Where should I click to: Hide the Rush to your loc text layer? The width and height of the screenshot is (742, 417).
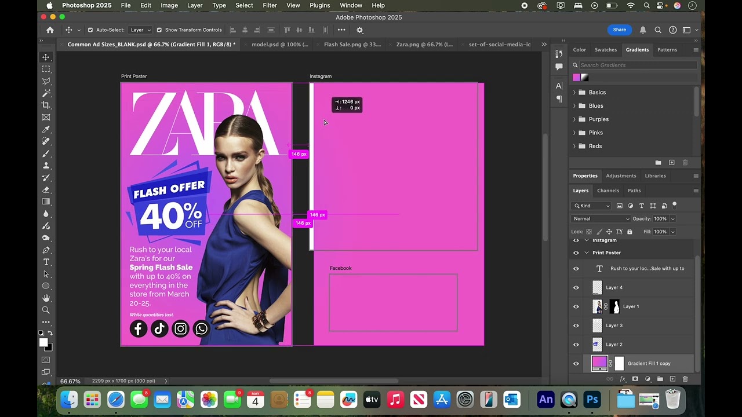point(576,269)
